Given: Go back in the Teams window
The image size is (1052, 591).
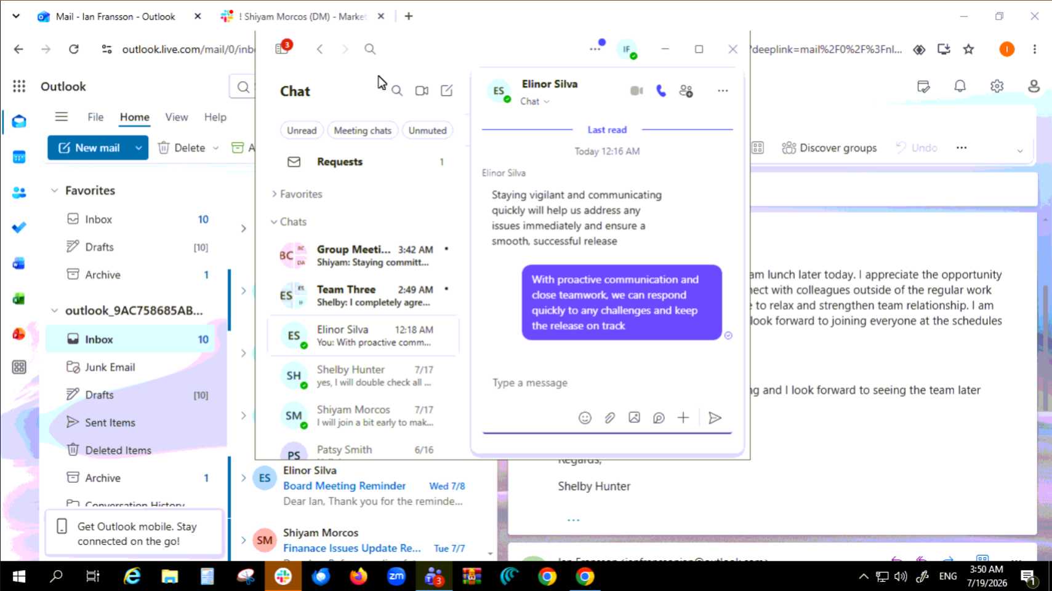Looking at the screenshot, I should pyautogui.click(x=319, y=49).
